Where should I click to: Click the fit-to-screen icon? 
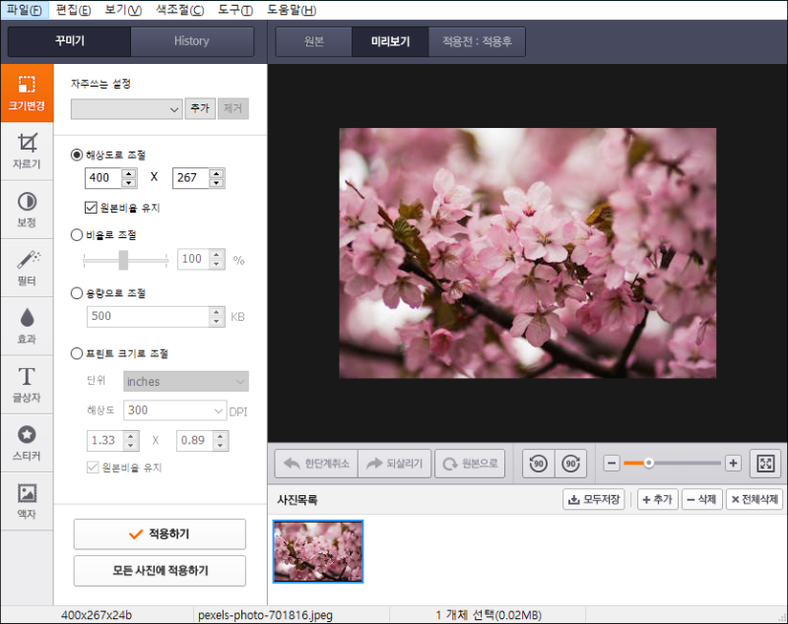[x=765, y=464]
